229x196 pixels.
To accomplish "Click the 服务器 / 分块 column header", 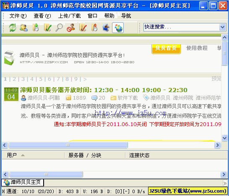I will point(95,155).
